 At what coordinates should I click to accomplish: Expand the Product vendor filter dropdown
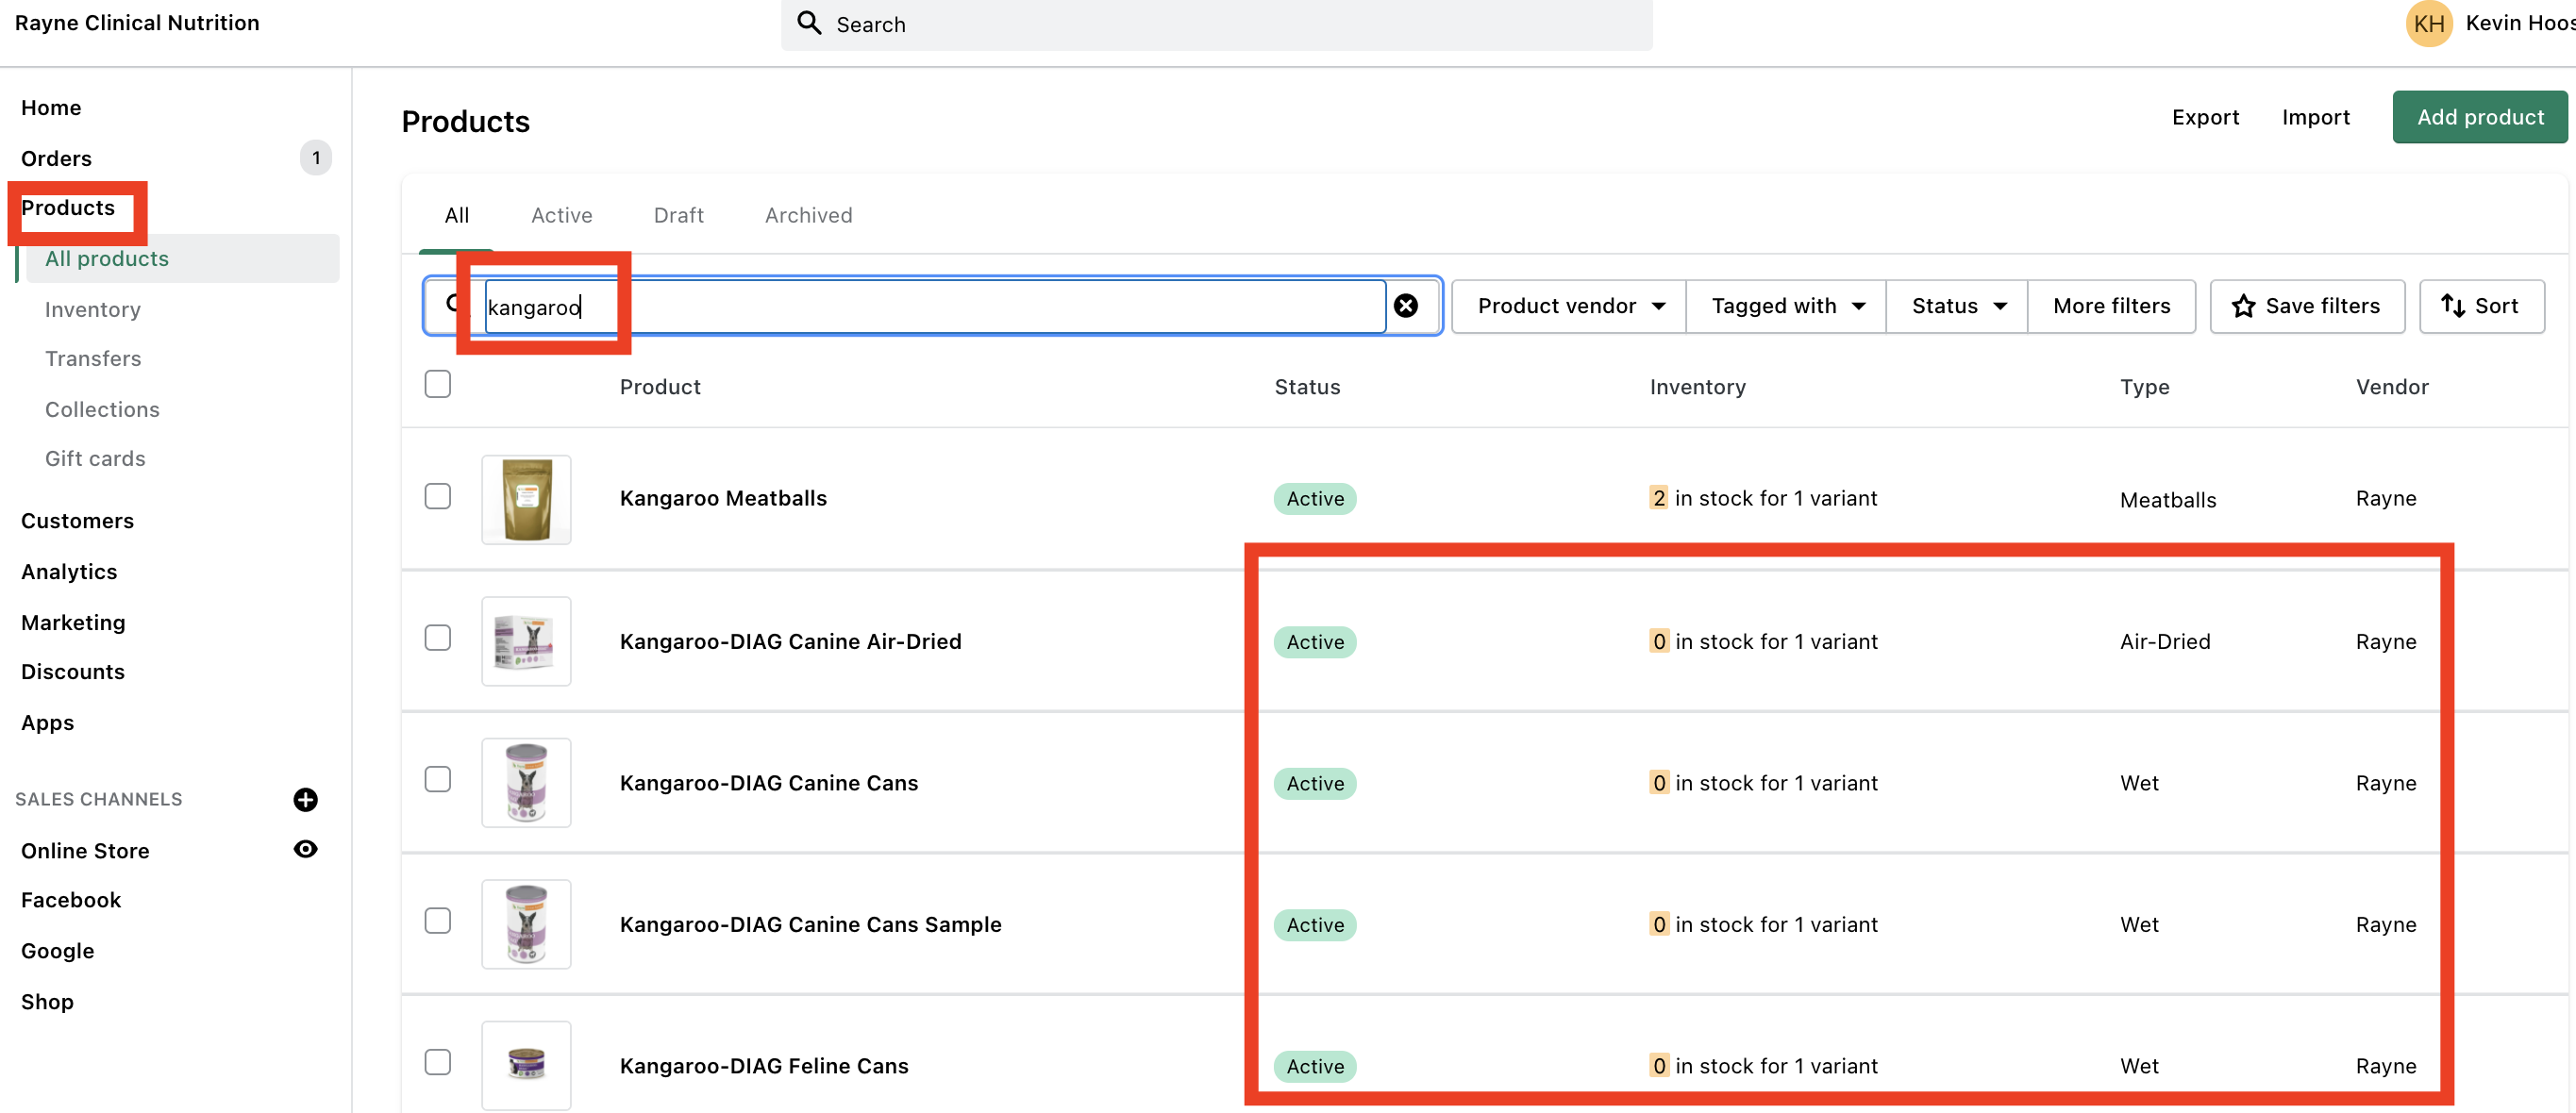pos(1568,306)
